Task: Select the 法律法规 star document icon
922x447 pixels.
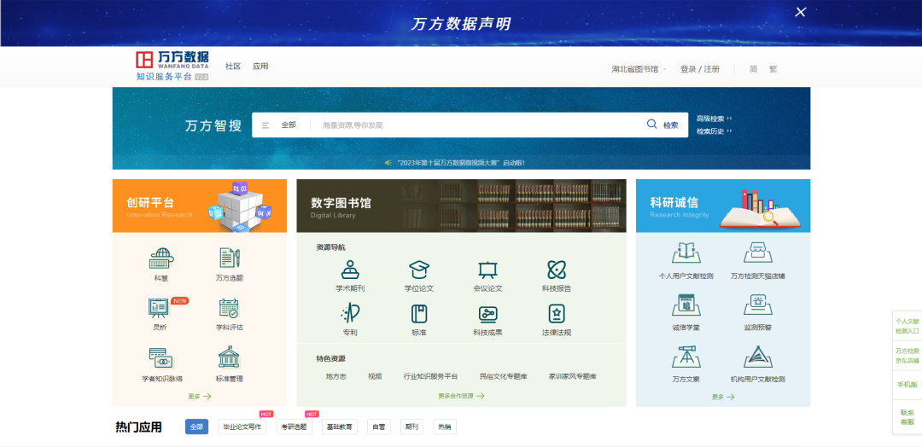Action: 557,314
